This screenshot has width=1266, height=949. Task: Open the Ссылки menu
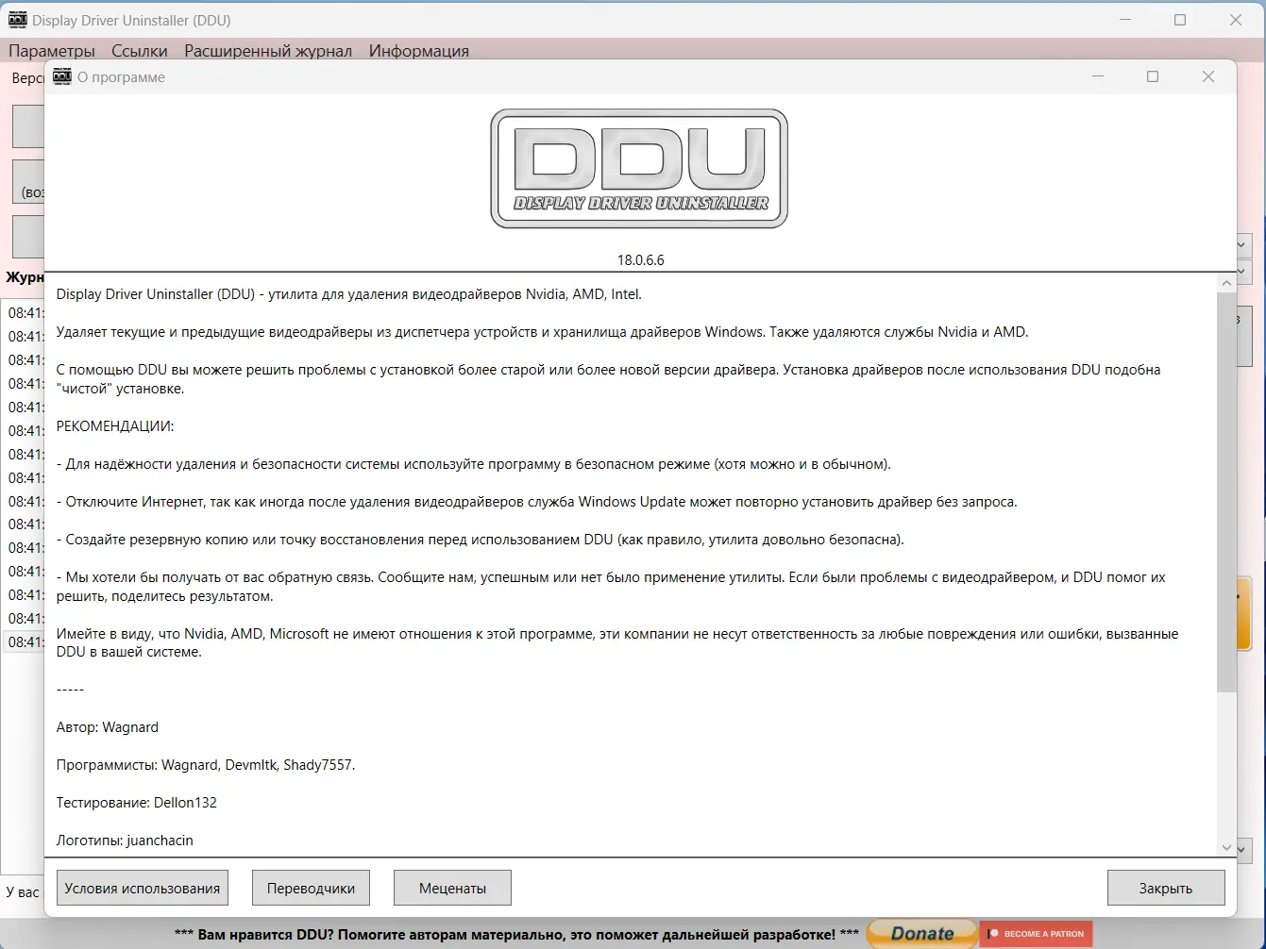point(140,51)
